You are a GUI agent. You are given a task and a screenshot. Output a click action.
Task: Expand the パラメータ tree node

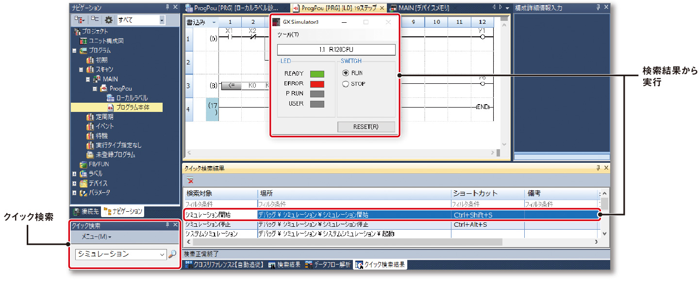tap(74, 193)
